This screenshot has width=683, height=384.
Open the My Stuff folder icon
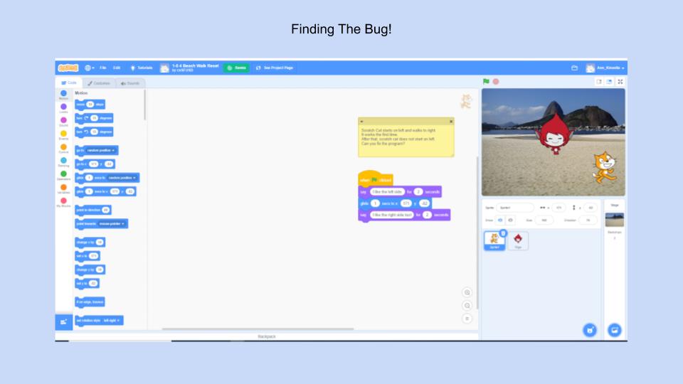[x=574, y=68]
